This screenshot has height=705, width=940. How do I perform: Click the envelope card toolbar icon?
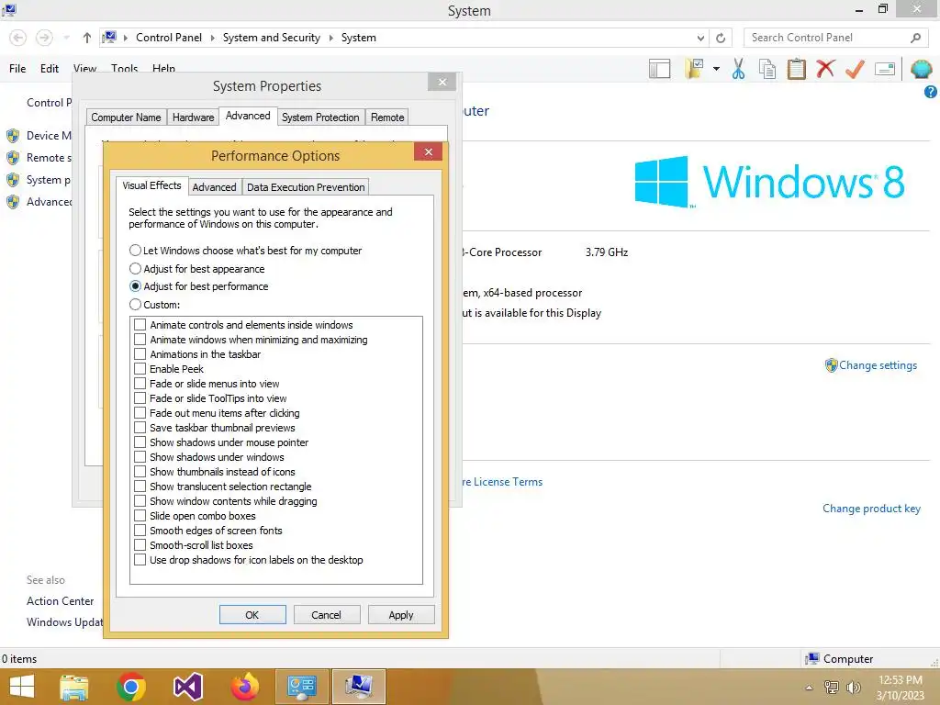click(885, 69)
